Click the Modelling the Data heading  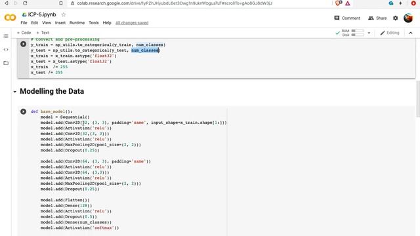(52, 91)
